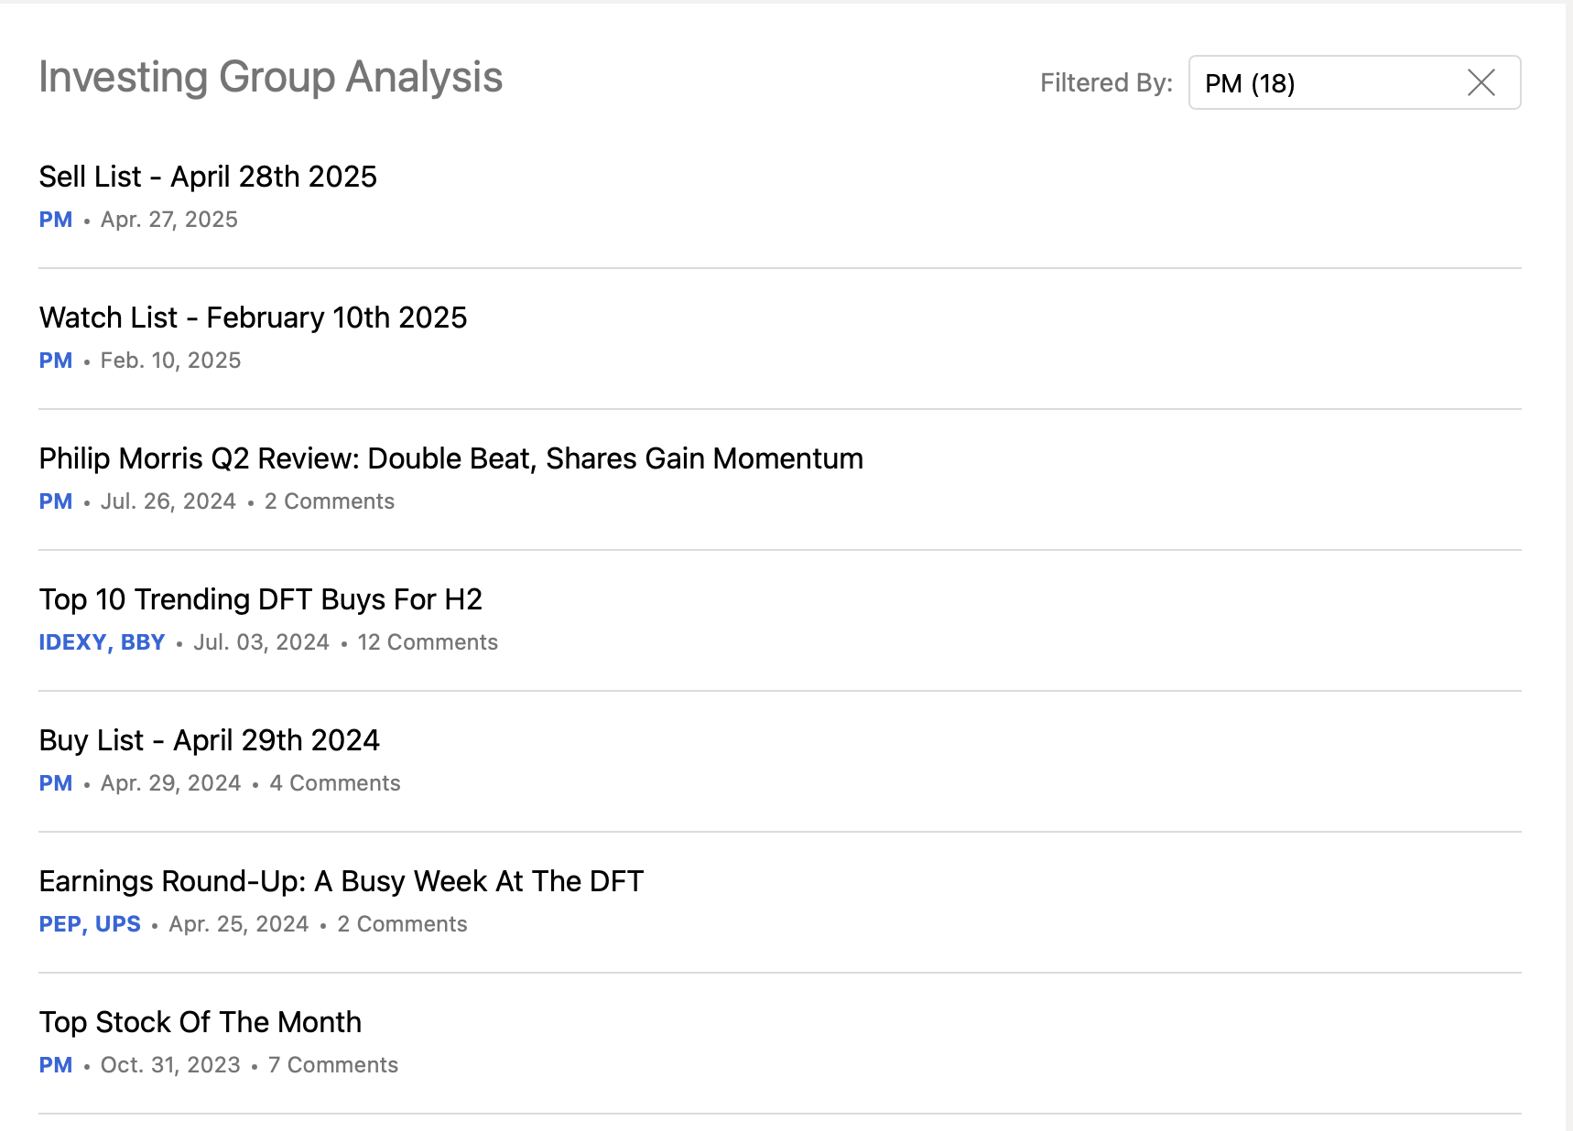This screenshot has height=1131, width=1573.
Task: Select the PM ticker under Top Stock Of The Month
Action: (x=56, y=1064)
